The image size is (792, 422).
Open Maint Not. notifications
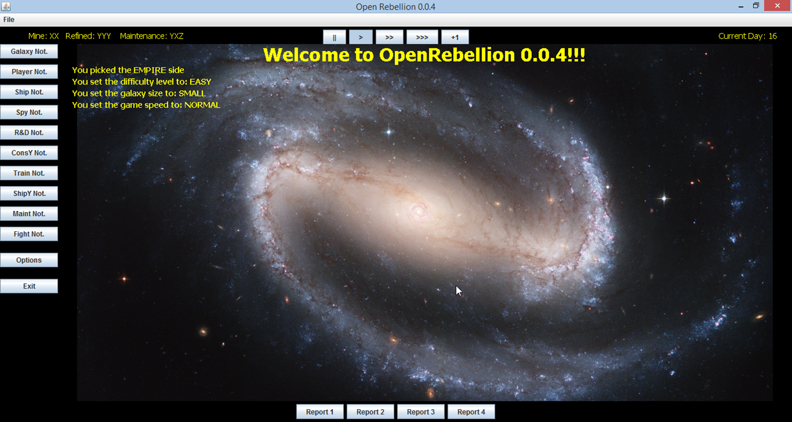[x=29, y=213]
